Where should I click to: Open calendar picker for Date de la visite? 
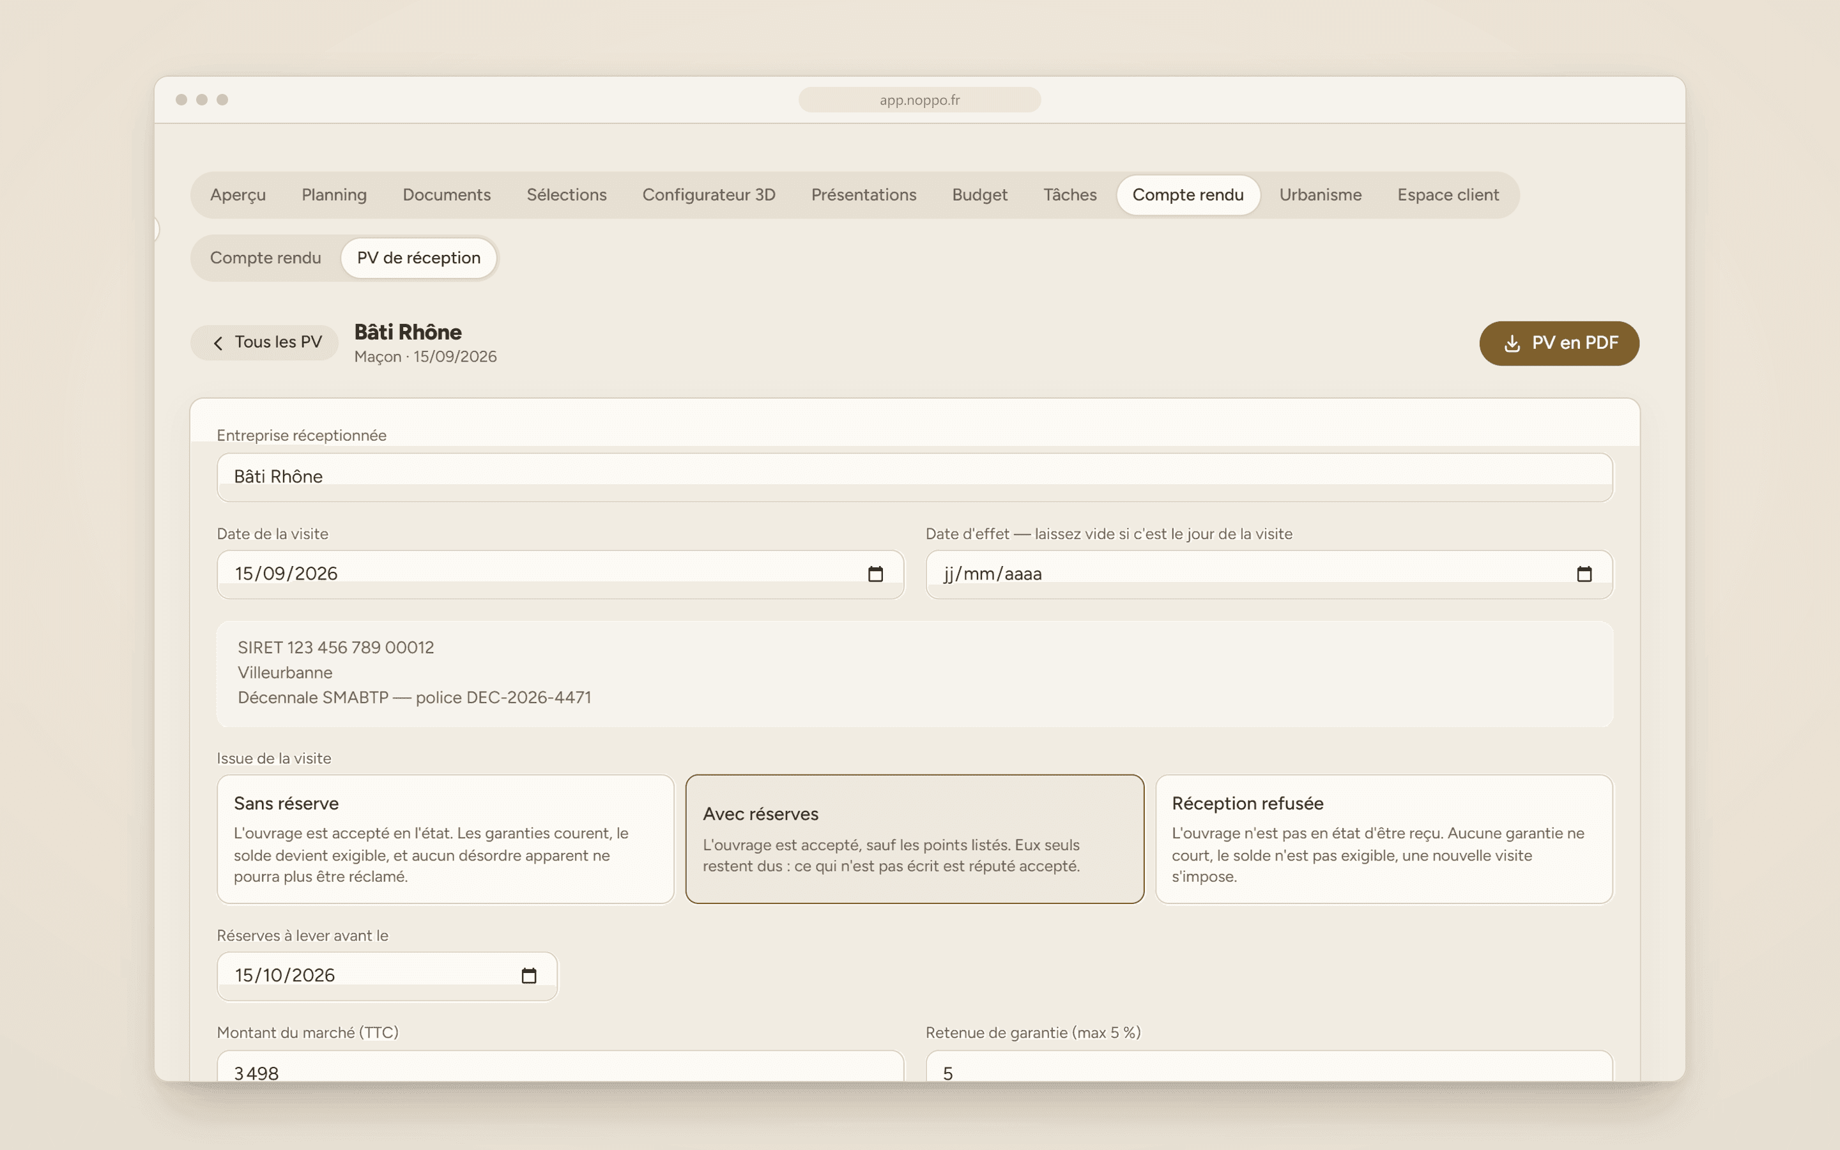pos(875,574)
